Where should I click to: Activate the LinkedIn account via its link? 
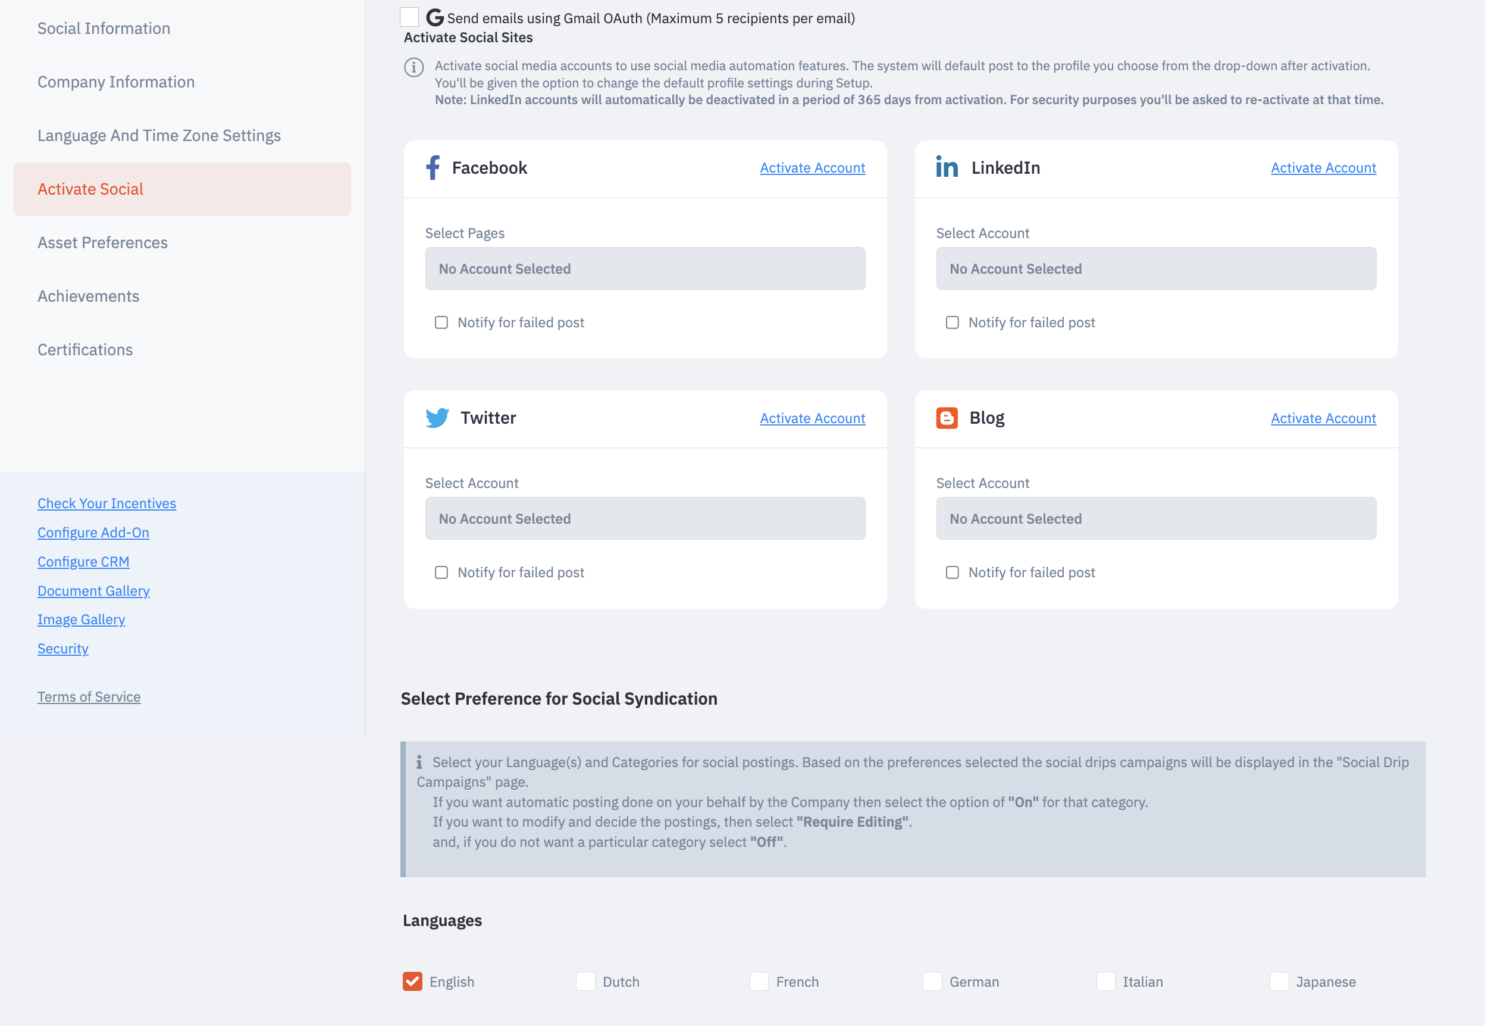[1323, 168]
